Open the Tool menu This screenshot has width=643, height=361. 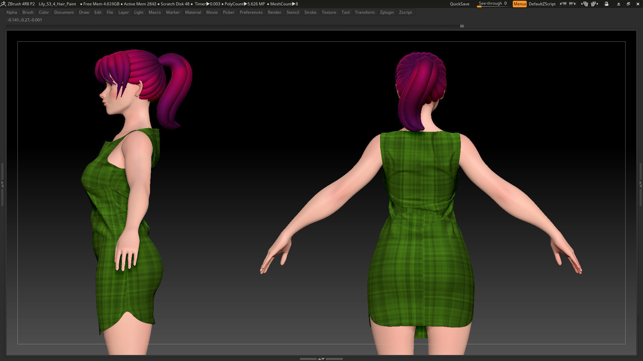pos(346,12)
